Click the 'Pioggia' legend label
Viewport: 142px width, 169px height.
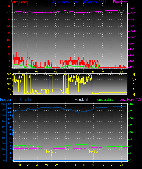pos(5,100)
